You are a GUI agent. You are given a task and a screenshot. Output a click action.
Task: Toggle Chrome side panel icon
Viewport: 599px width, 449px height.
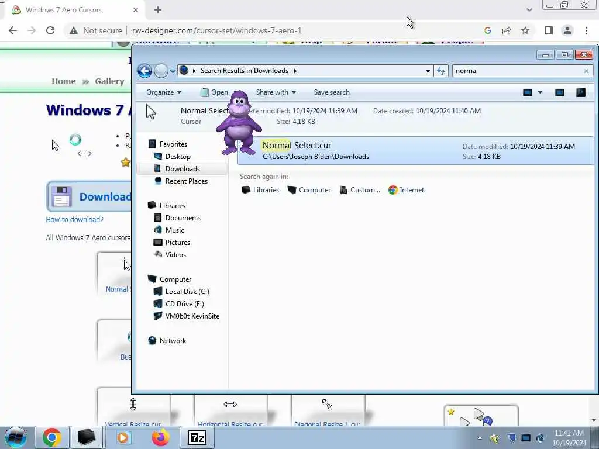pyautogui.click(x=549, y=30)
